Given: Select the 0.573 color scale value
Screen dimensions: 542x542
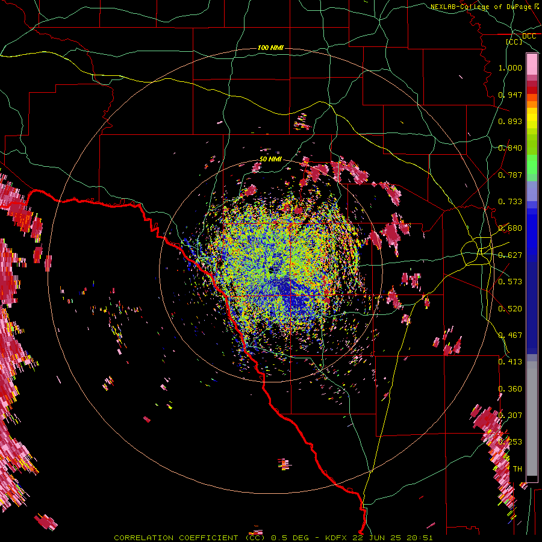Looking at the screenshot, I should coord(510,282).
